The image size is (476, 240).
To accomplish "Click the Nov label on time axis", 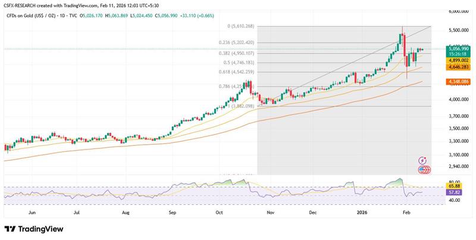I will click(x=270, y=211).
